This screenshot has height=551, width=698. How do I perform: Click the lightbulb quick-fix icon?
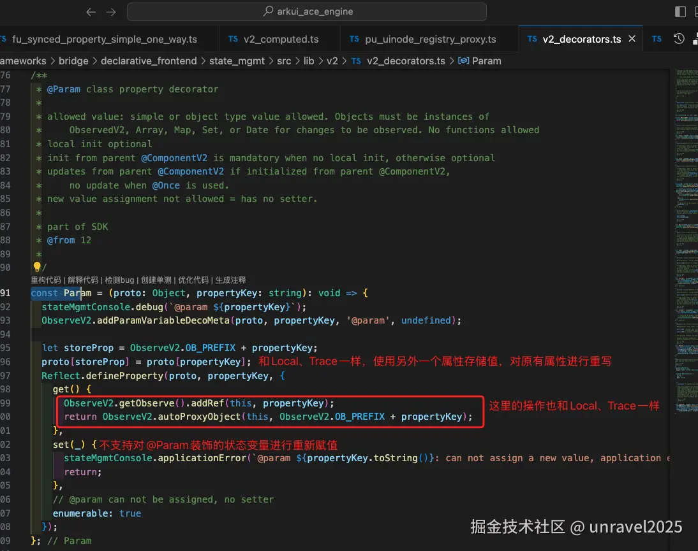pyautogui.click(x=37, y=267)
